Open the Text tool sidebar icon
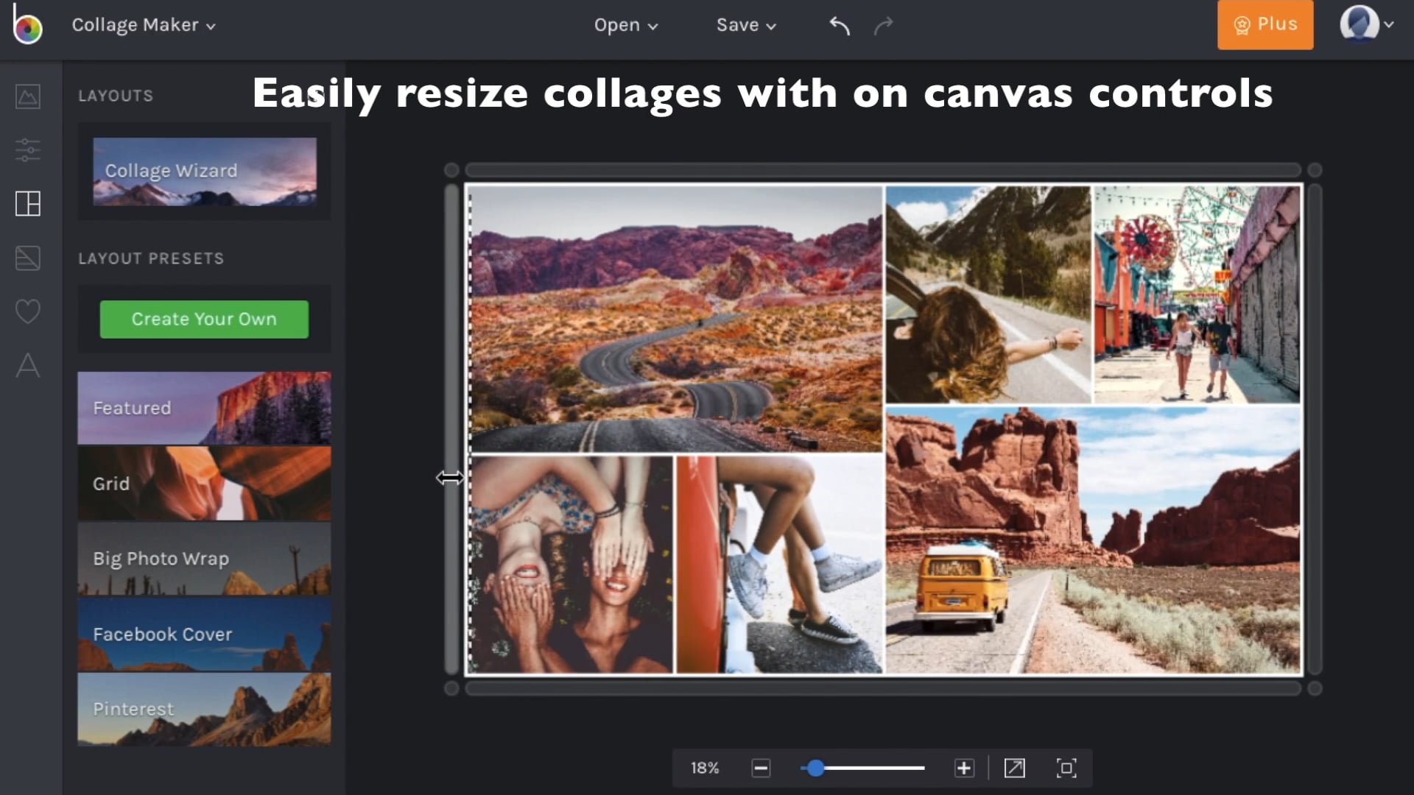The width and height of the screenshot is (1414, 795). pos(28,365)
